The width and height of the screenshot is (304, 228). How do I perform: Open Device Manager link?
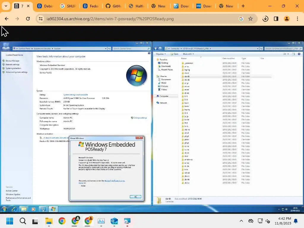pyautogui.click(x=12, y=61)
